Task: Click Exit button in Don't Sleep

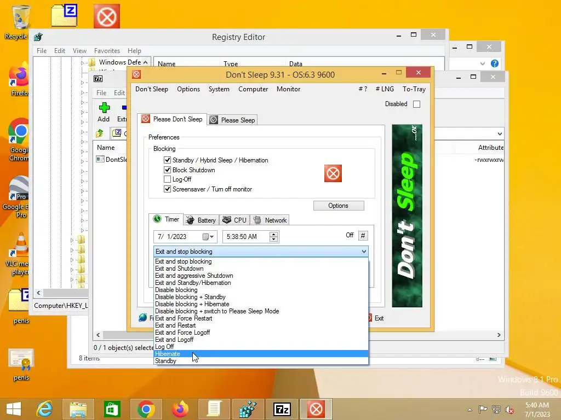Action: click(376, 318)
